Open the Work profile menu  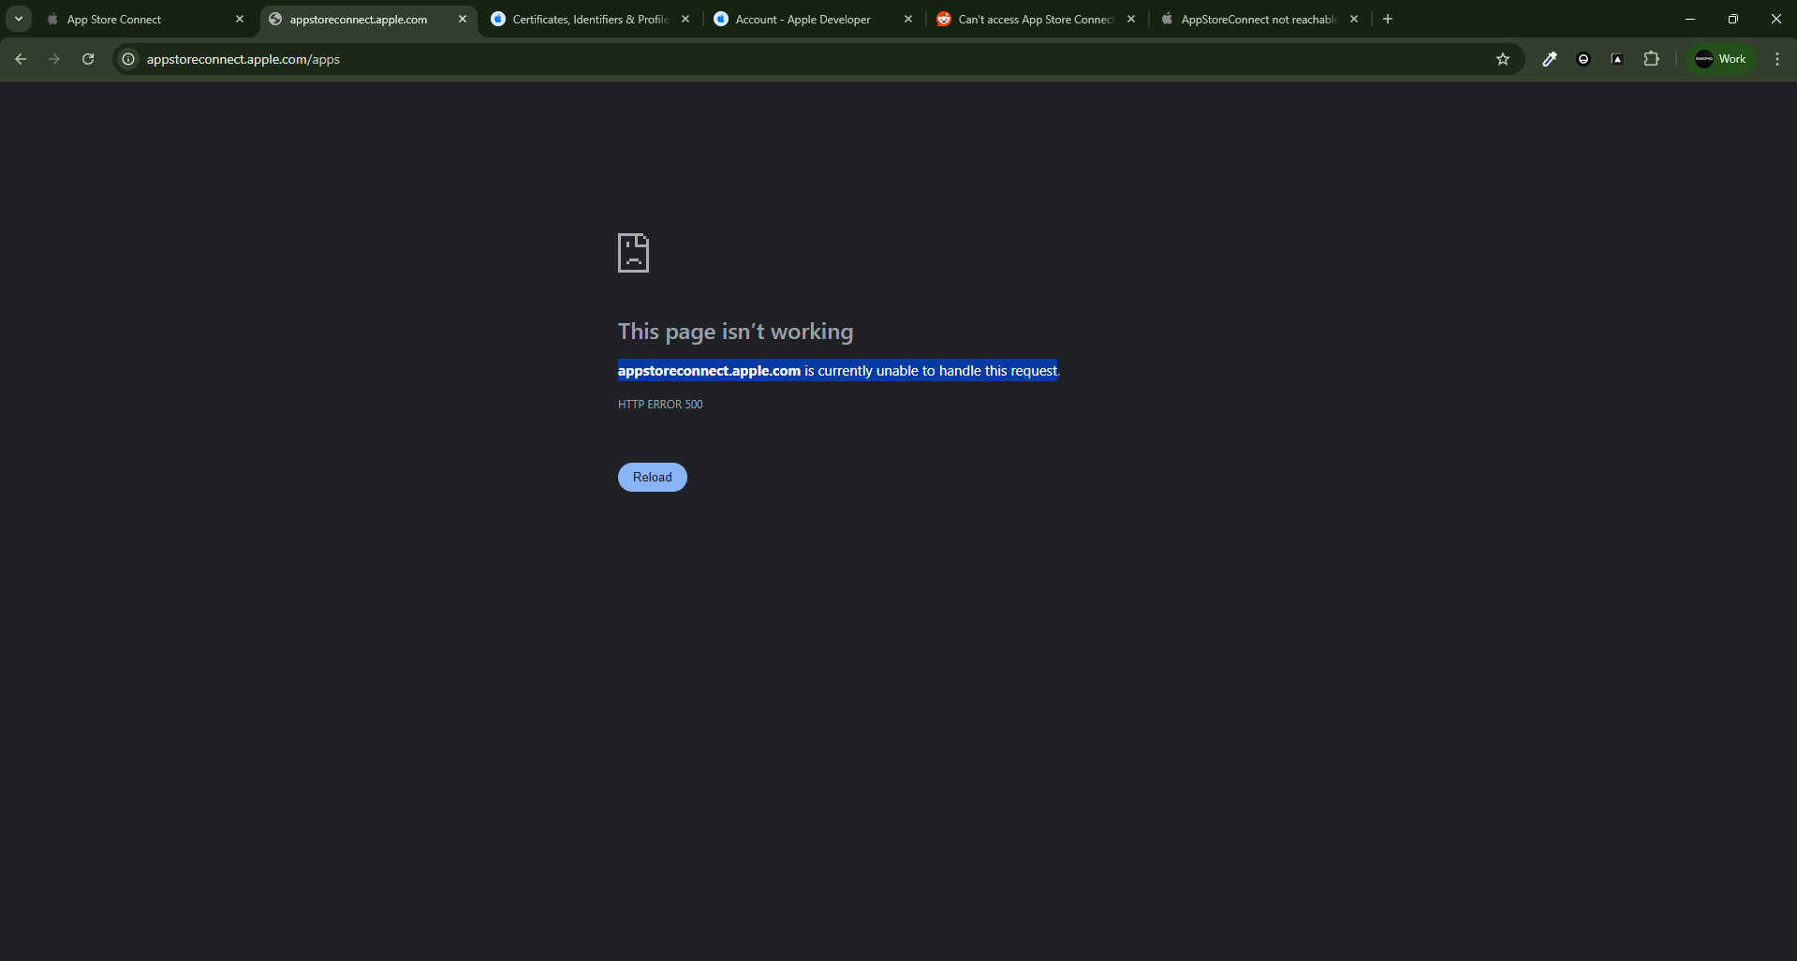click(x=1721, y=59)
